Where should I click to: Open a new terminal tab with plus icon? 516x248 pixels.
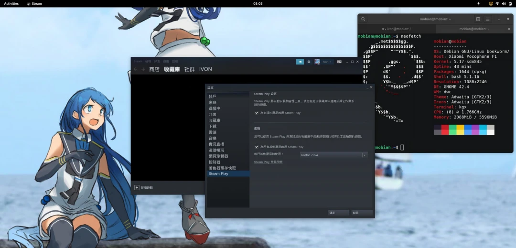click(478, 19)
